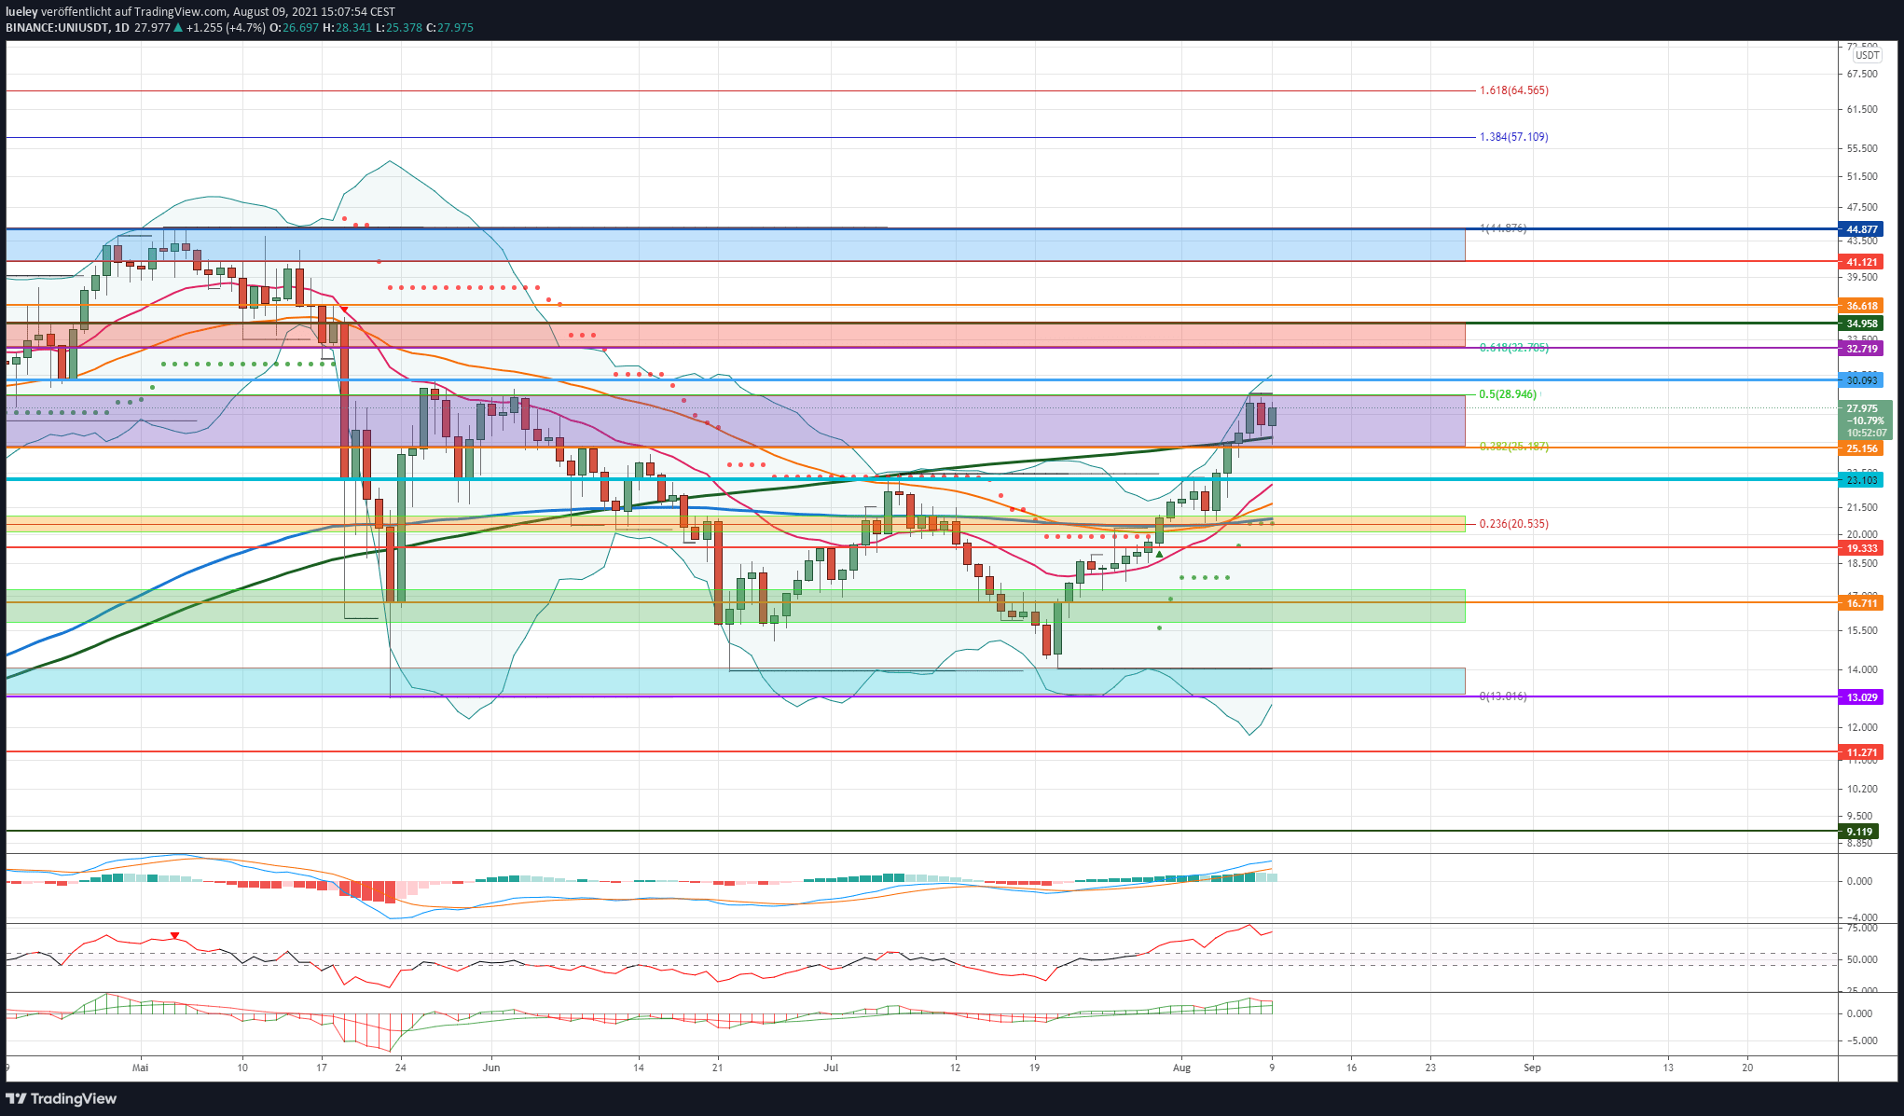Click the USDT currency label on price axis
Viewport: 1904px width, 1116px height.
pyautogui.click(x=1867, y=55)
